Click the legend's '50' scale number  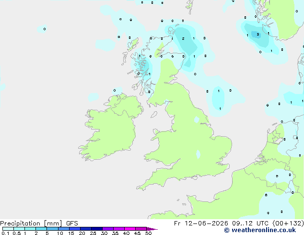[x=148, y=233]
